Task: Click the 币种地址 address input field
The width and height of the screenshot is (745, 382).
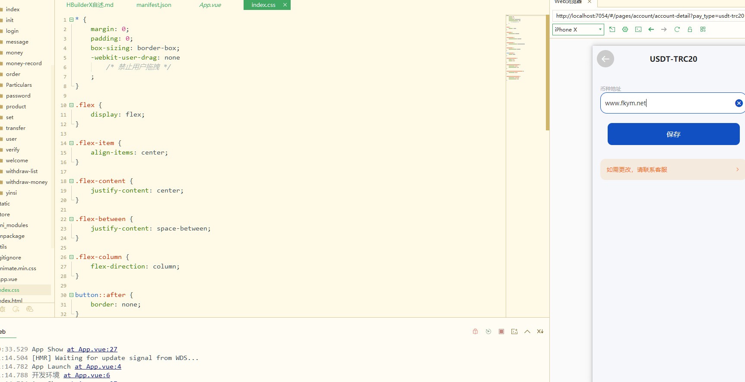Action: coord(667,103)
